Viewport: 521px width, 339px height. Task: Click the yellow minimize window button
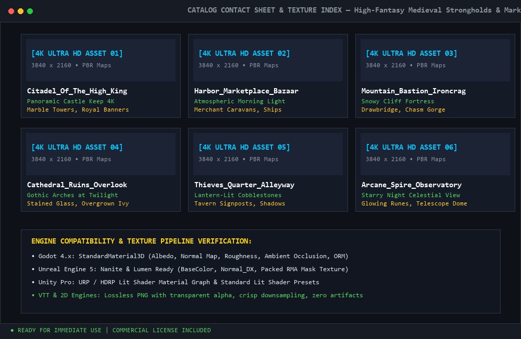(x=20, y=11)
